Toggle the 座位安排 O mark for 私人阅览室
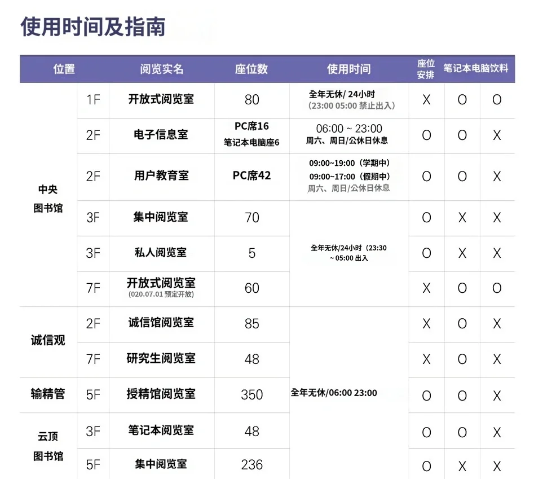Viewport: 534px width, 479px height. [x=426, y=253]
